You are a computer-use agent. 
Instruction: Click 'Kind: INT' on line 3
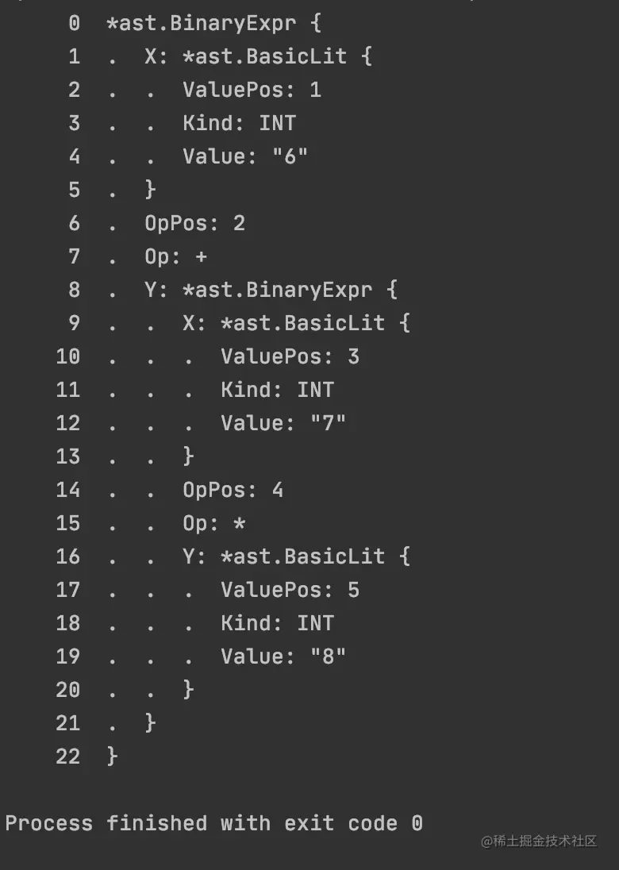click(239, 123)
